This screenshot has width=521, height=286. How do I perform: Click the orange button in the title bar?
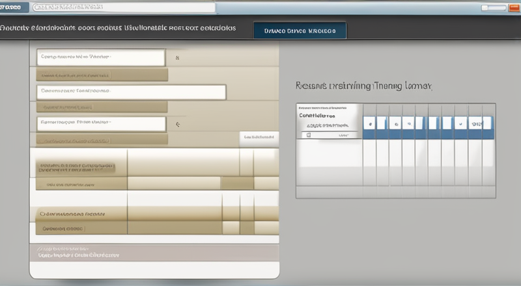514,8
